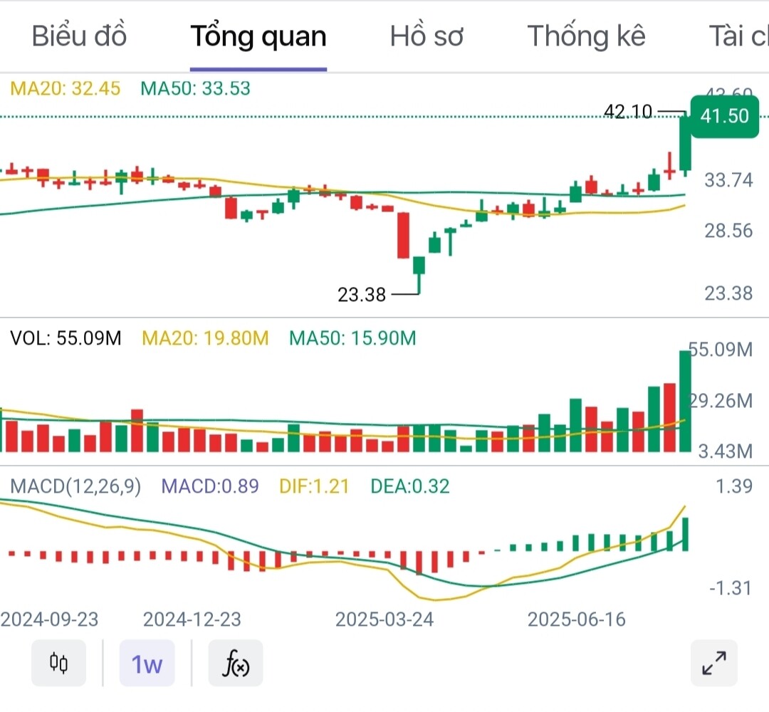Tap the MA20: 32.45 price label

point(66,89)
